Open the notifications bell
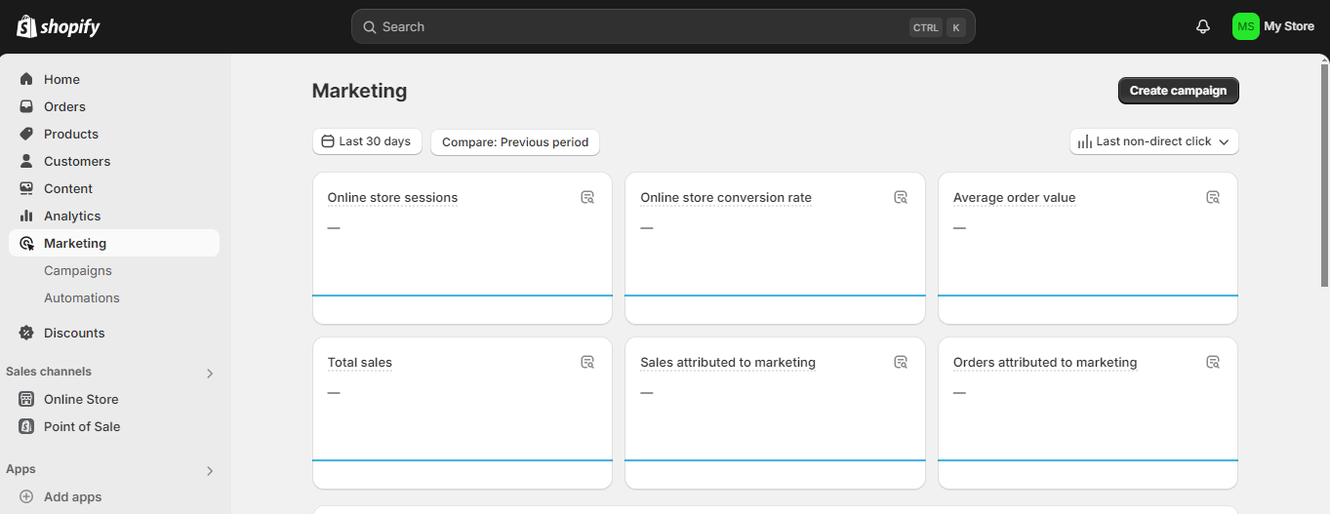This screenshot has width=1330, height=514. point(1203,26)
